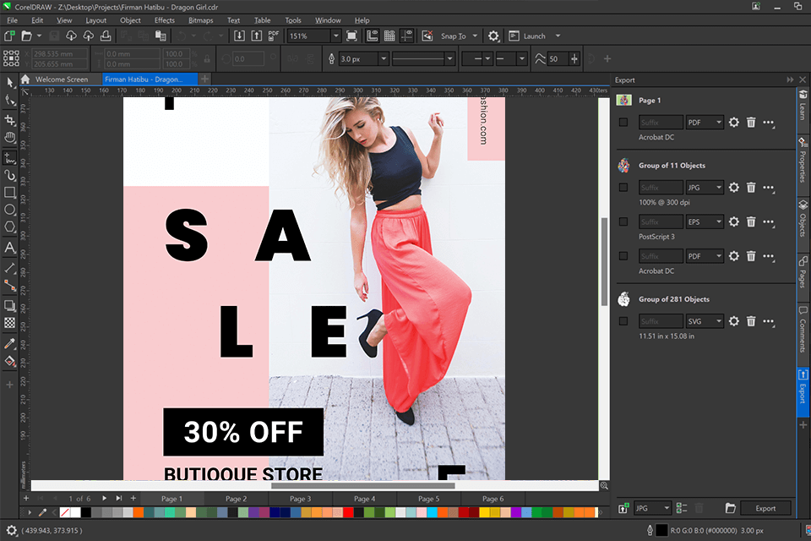This screenshot has height=541, width=811.
Task: Open more options for EPS export item
Action: point(769,222)
